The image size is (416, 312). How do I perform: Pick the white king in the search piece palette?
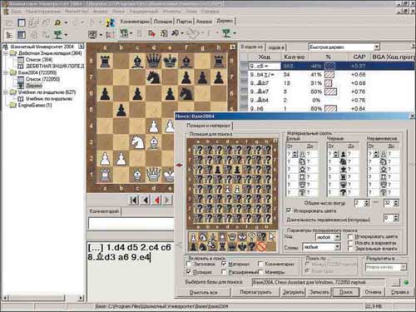(x=242, y=237)
